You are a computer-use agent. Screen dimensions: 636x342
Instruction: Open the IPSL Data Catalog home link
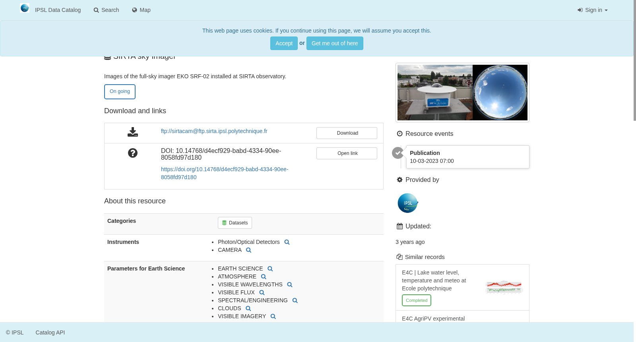point(58,10)
